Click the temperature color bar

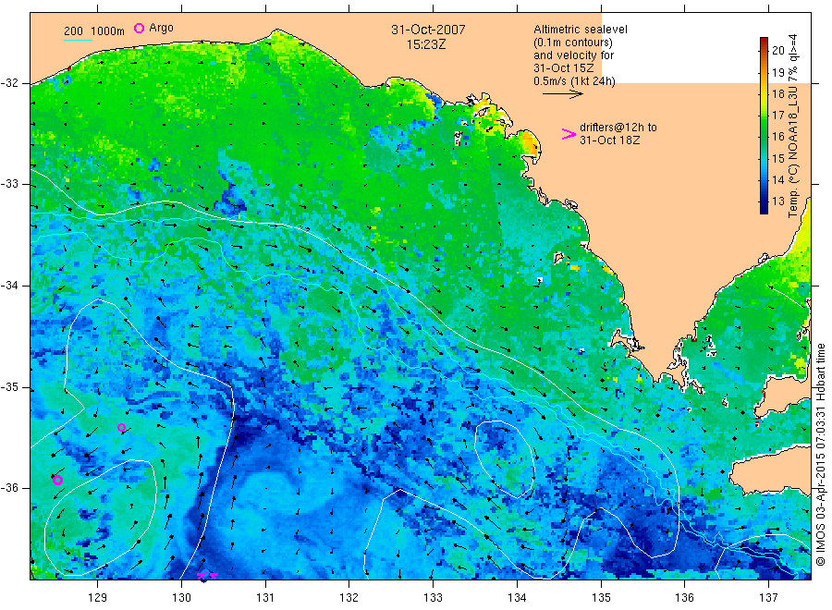tap(765, 125)
